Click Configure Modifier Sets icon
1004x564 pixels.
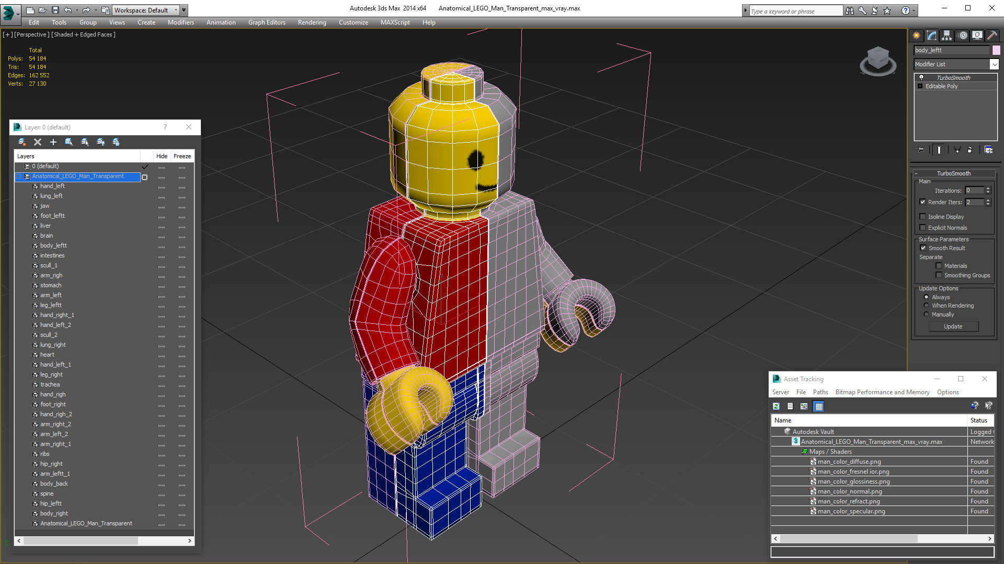(x=988, y=150)
